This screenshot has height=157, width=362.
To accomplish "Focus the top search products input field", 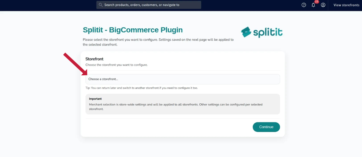I will 151,5.
